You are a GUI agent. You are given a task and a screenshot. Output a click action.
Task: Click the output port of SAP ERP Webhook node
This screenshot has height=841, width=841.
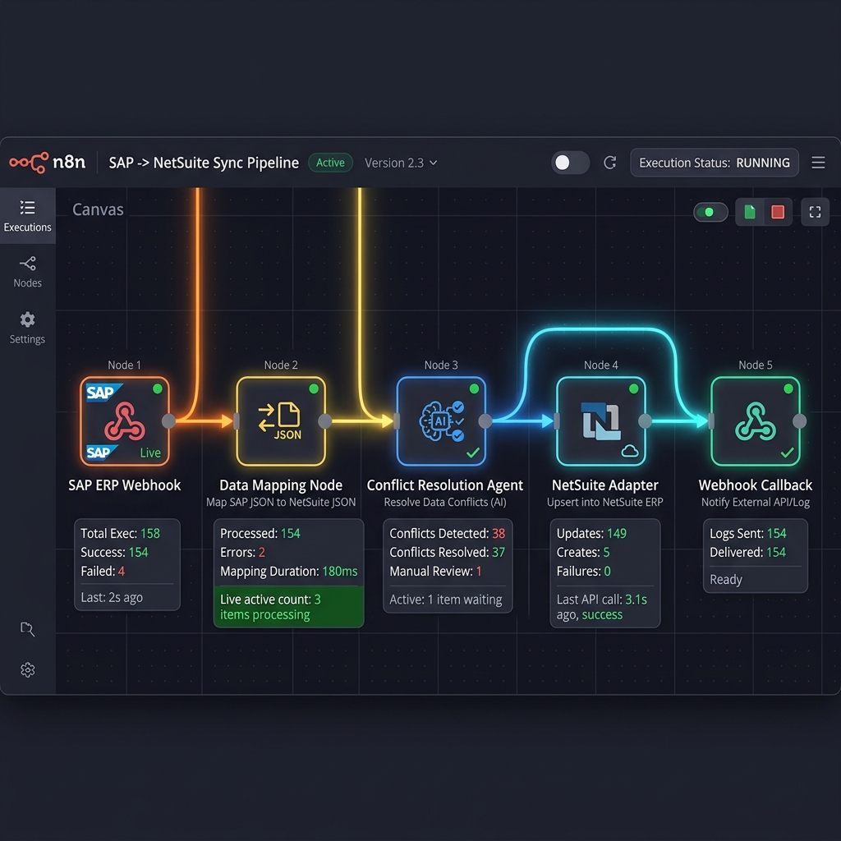[168, 421]
